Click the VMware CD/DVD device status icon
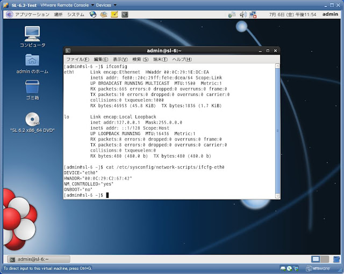This screenshot has width=344, height=274. (289, 268)
